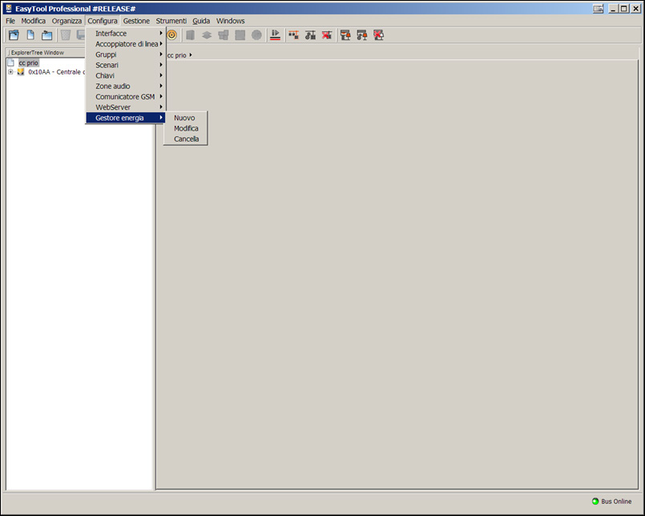Click the bus icon with red cross

pyautogui.click(x=327, y=35)
